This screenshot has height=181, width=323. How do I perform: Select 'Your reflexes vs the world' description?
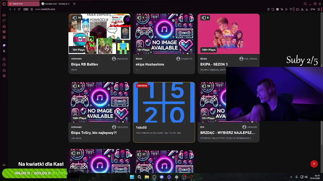158,133
